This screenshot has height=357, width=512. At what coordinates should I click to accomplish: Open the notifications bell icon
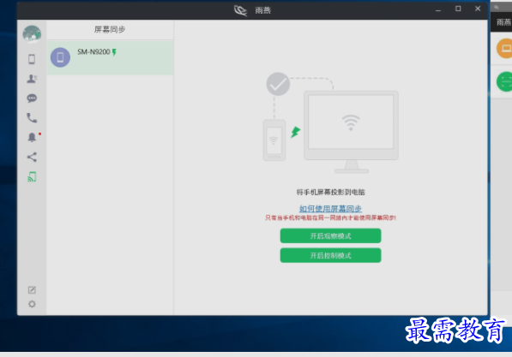[32, 137]
